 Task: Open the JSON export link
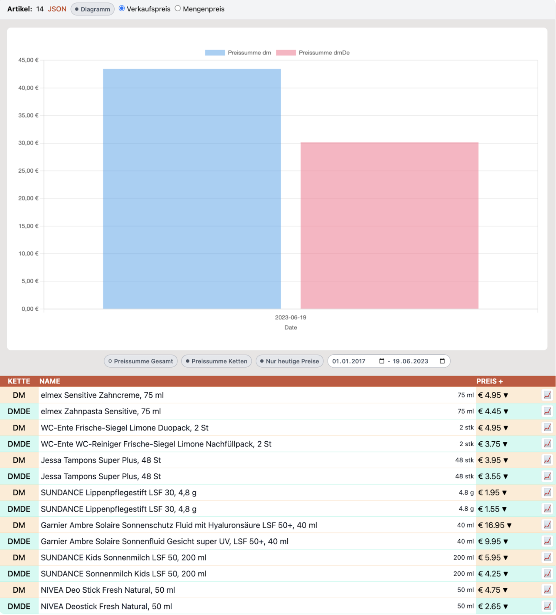(x=57, y=9)
